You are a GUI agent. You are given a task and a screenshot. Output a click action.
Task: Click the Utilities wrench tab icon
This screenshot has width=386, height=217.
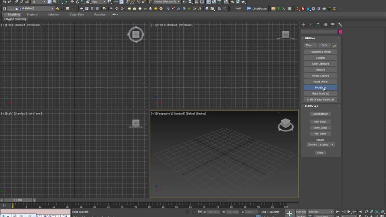[340, 25]
